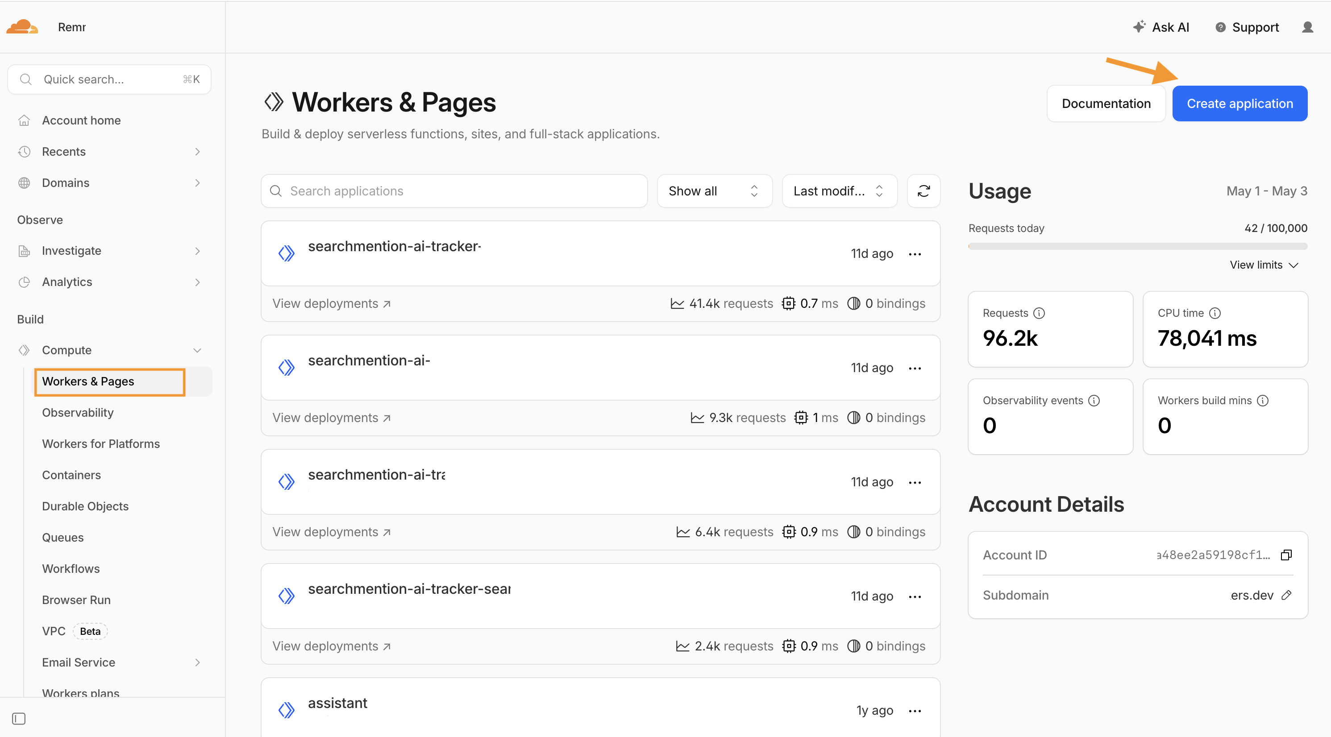
Task: Edit the Subdomain with pencil icon
Action: [x=1286, y=595]
